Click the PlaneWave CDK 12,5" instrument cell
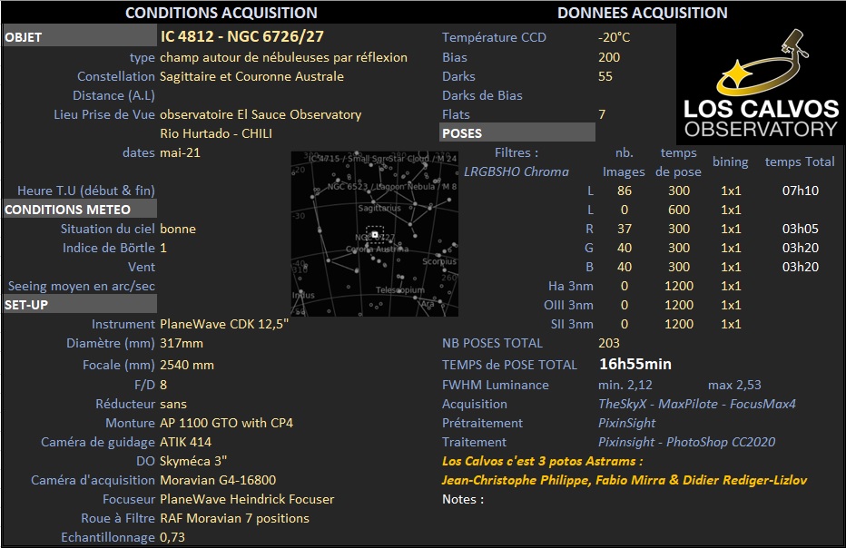The width and height of the screenshot is (846, 548). pos(224,324)
